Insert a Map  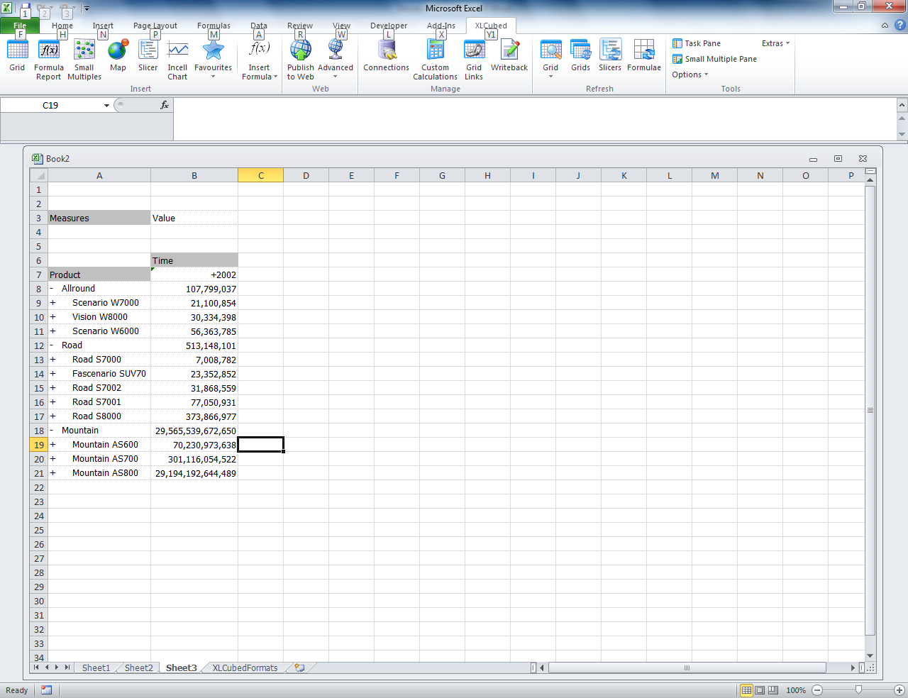[118, 56]
